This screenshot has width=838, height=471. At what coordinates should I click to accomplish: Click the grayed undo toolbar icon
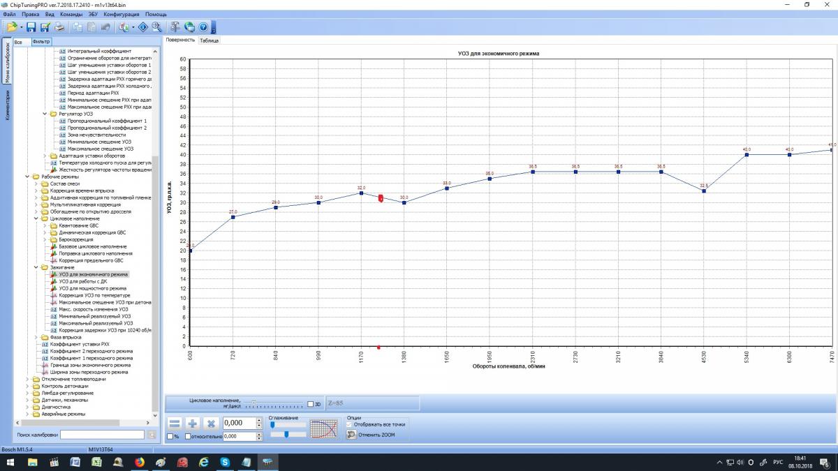pos(105,27)
